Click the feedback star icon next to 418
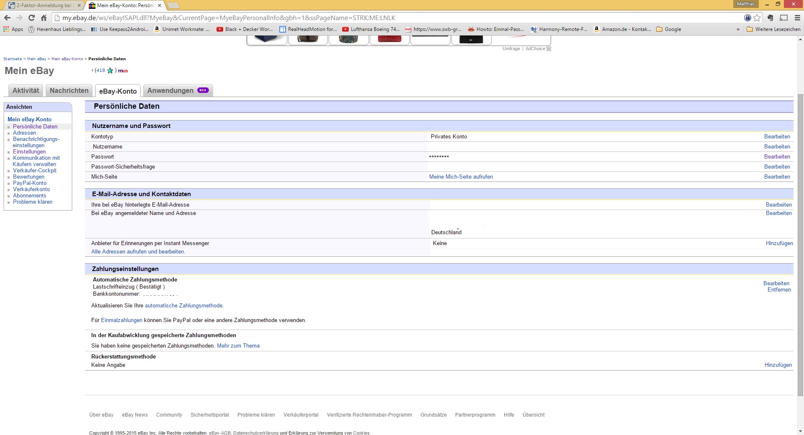The image size is (804, 435). coord(110,70)
